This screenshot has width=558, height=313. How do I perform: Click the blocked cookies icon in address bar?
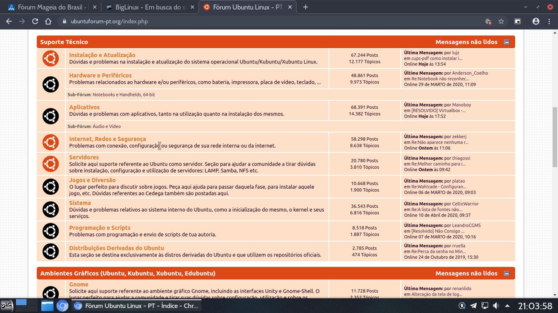[x=488, y=21]
